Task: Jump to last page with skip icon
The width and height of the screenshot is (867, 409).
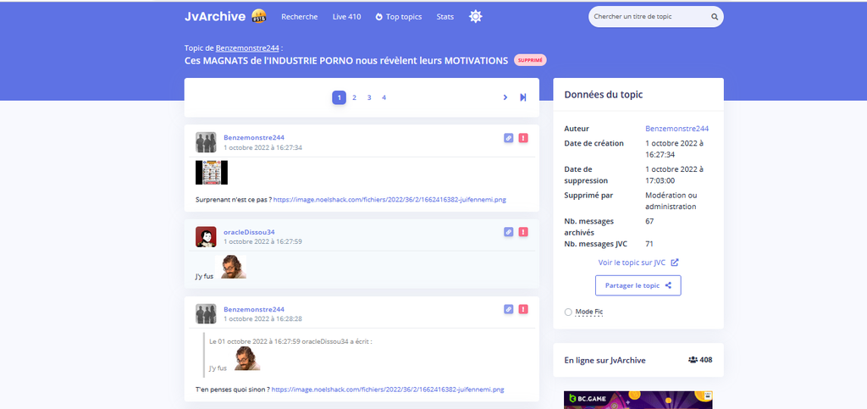Action: 523,97
